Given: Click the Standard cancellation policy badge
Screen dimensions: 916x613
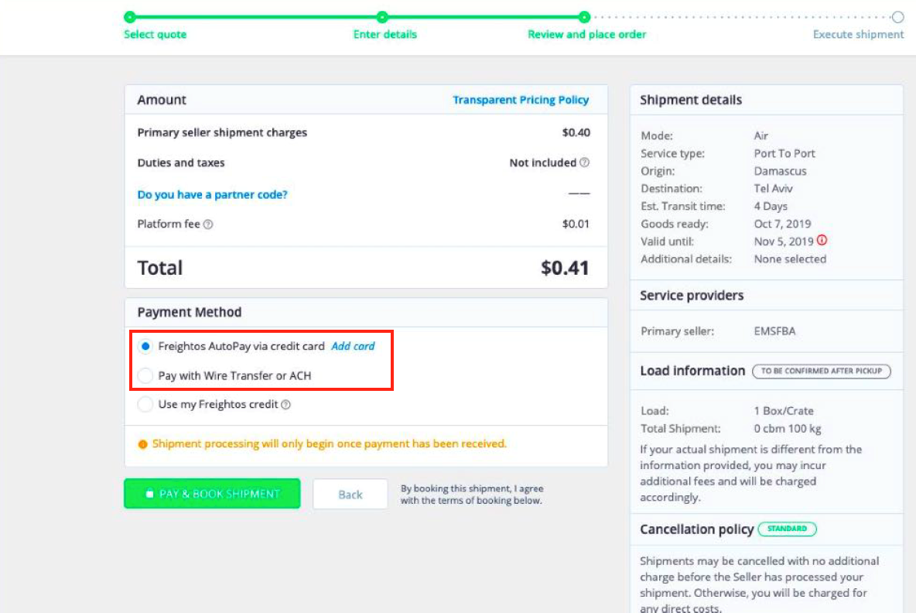Looking at the screenshot, I should [x=787, y=529].
